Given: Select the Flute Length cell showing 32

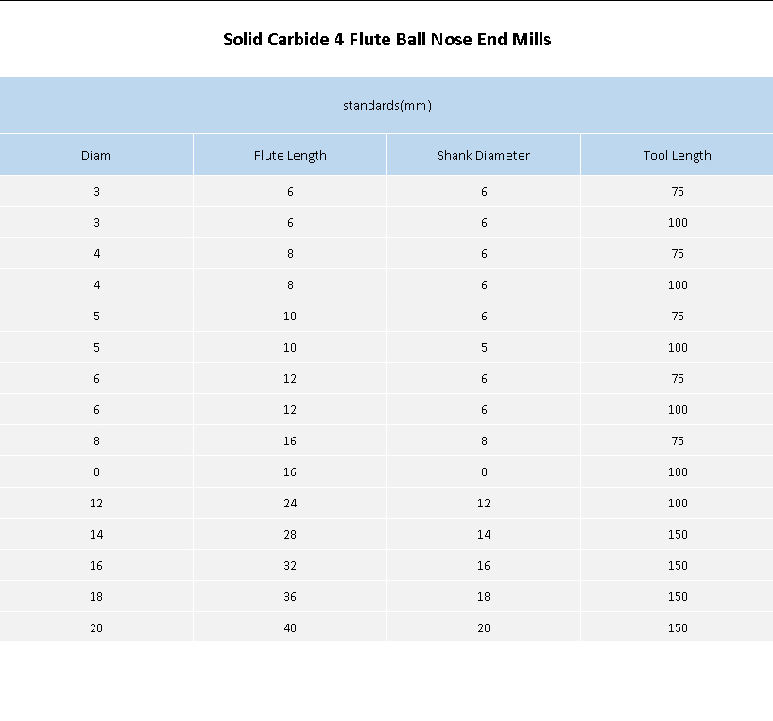Looking at the screenshot, I should 290,565.
